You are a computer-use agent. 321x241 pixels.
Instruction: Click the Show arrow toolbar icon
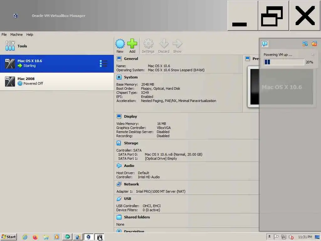177,44
